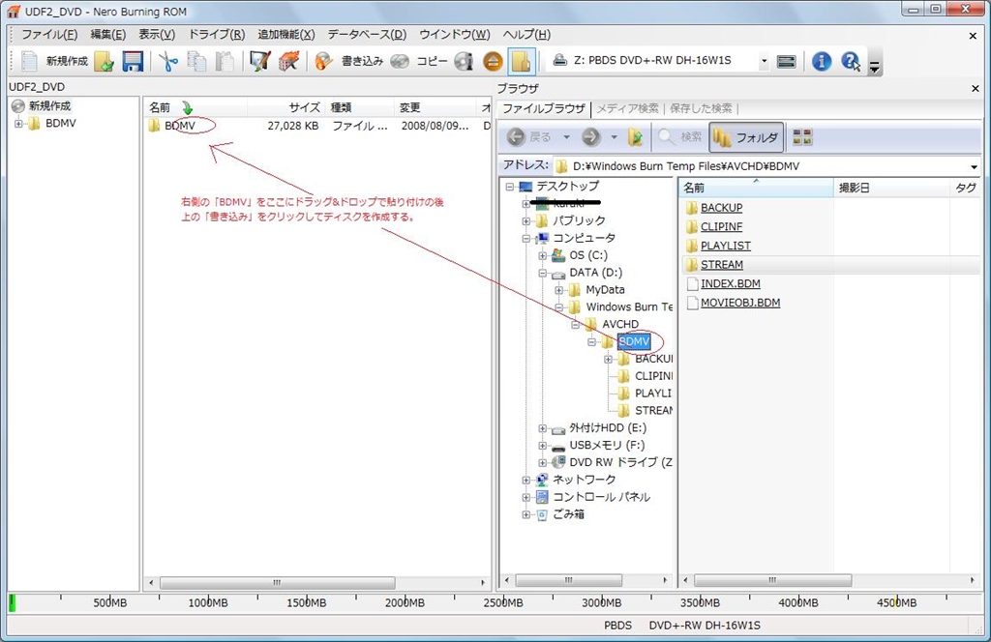Toggle the フォルダ folders pane button
The height and width of the screenshot is (642, 991).
[746, 137]
